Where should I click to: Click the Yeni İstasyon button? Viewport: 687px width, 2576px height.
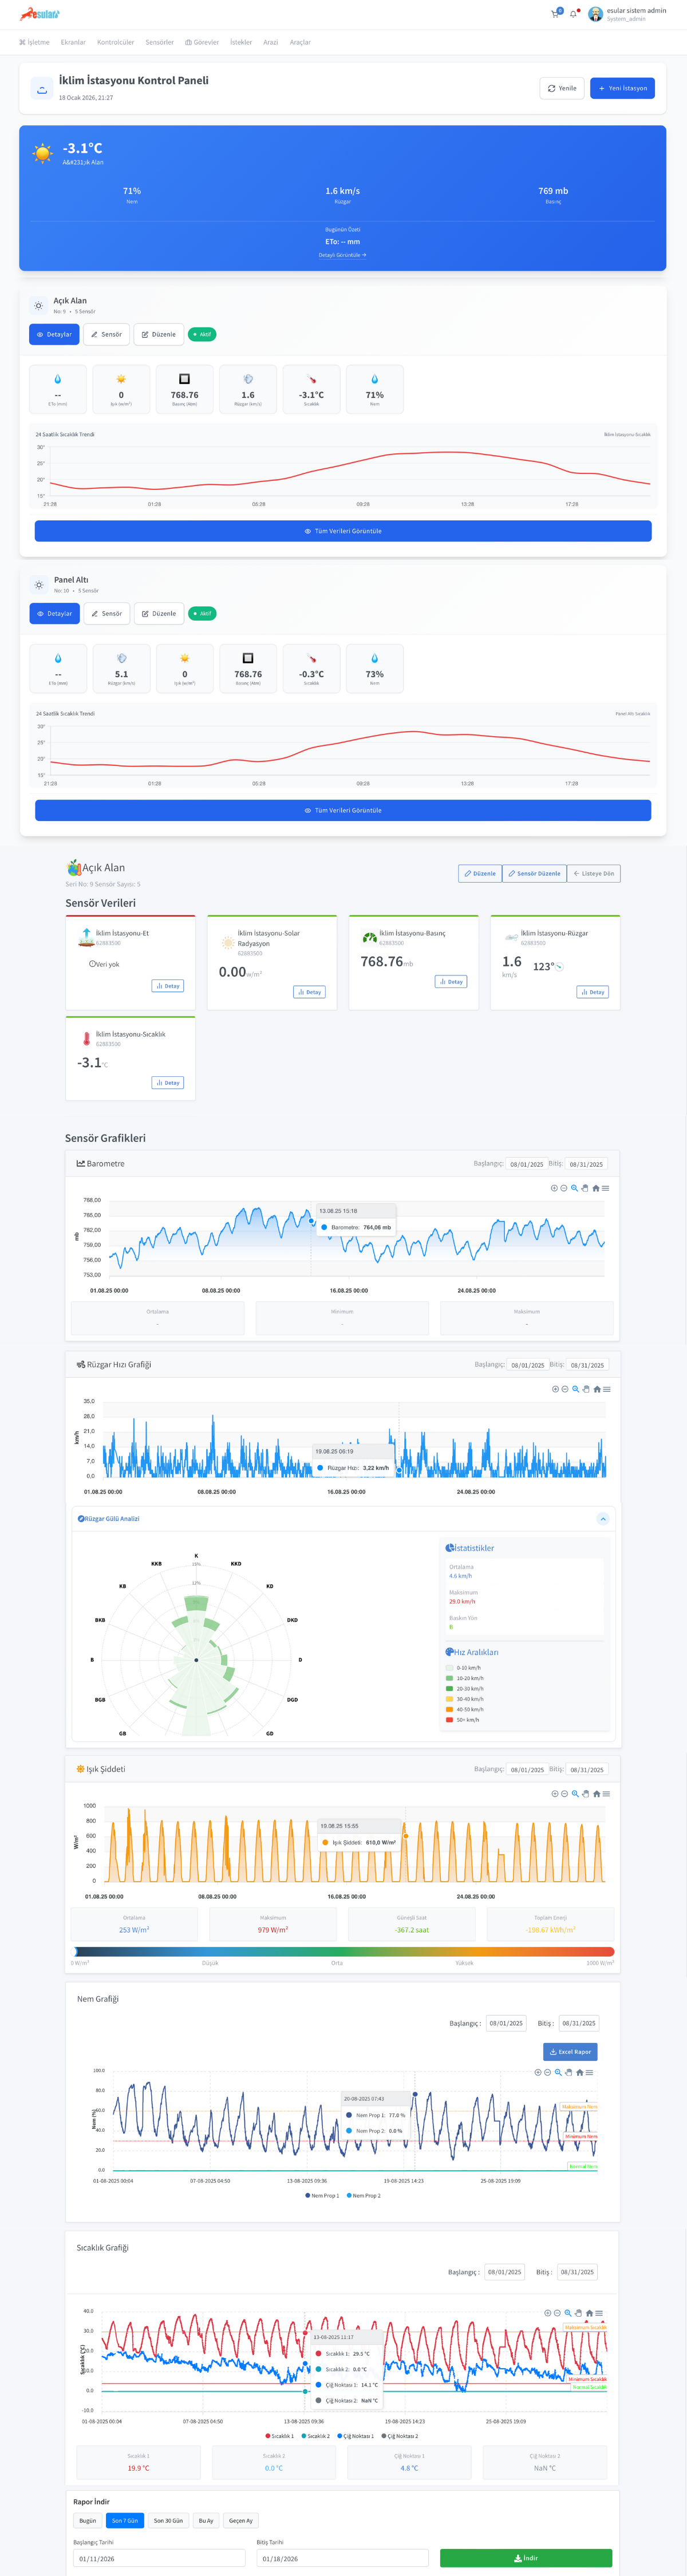(622, 88)
